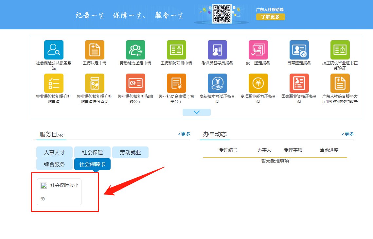Open the 日常鉴定报名 icon

pos(299,50)
